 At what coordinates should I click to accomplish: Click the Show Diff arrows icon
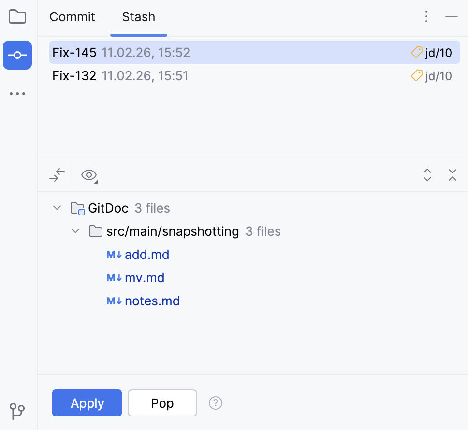(57, 175)
